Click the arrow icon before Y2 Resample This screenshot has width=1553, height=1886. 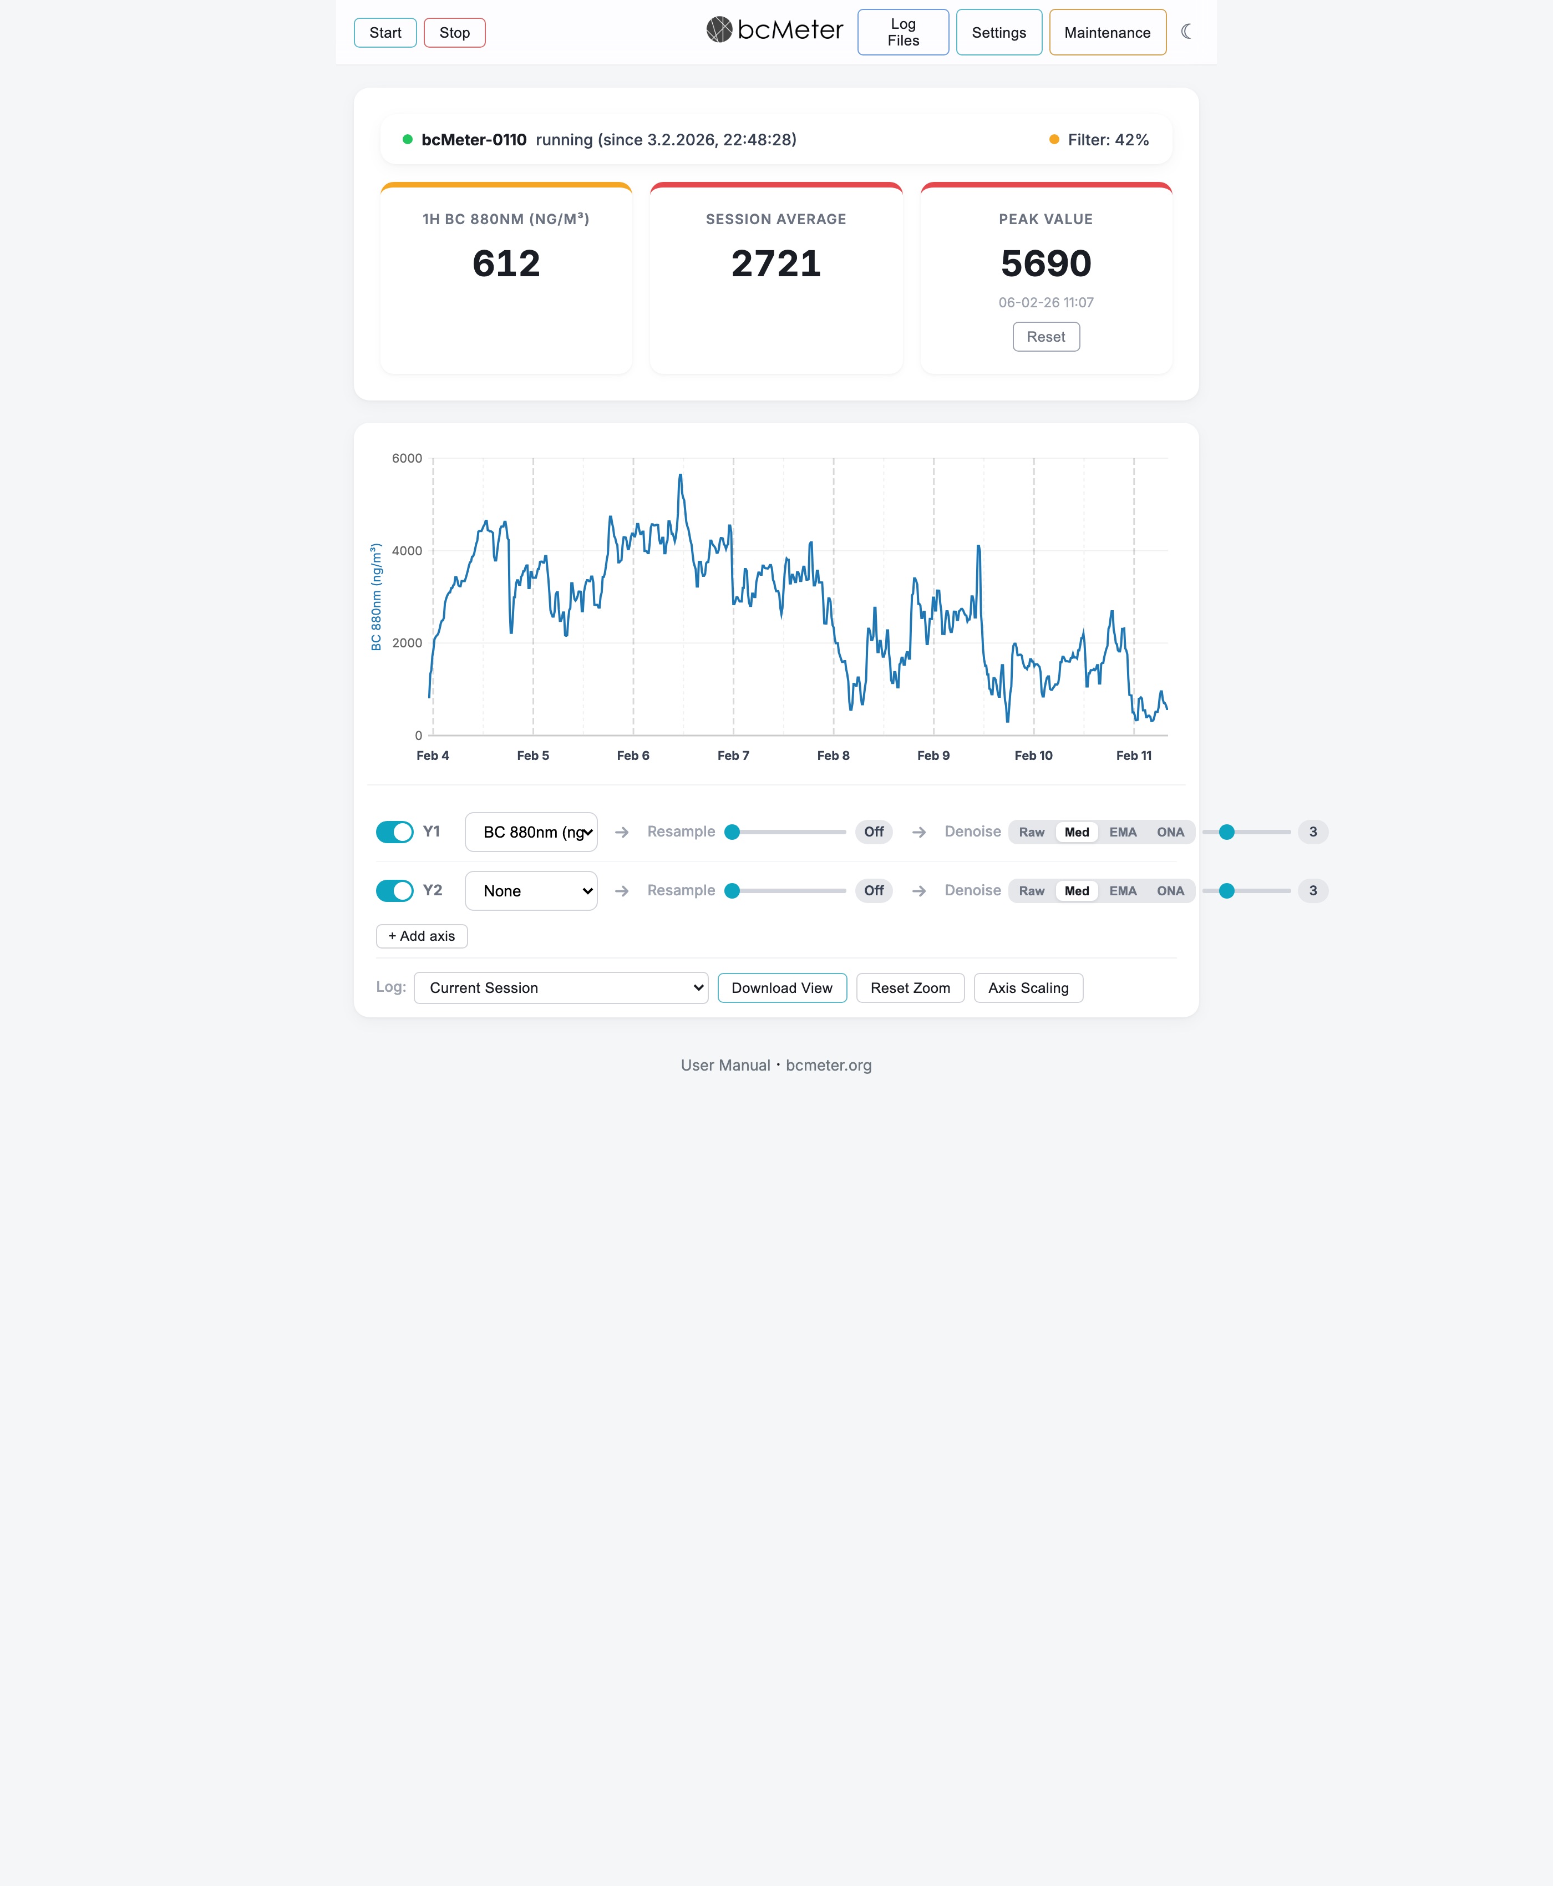622,891
